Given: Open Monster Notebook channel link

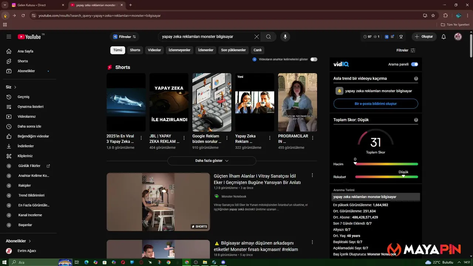Looking at the screenshot, I should 234,197.
